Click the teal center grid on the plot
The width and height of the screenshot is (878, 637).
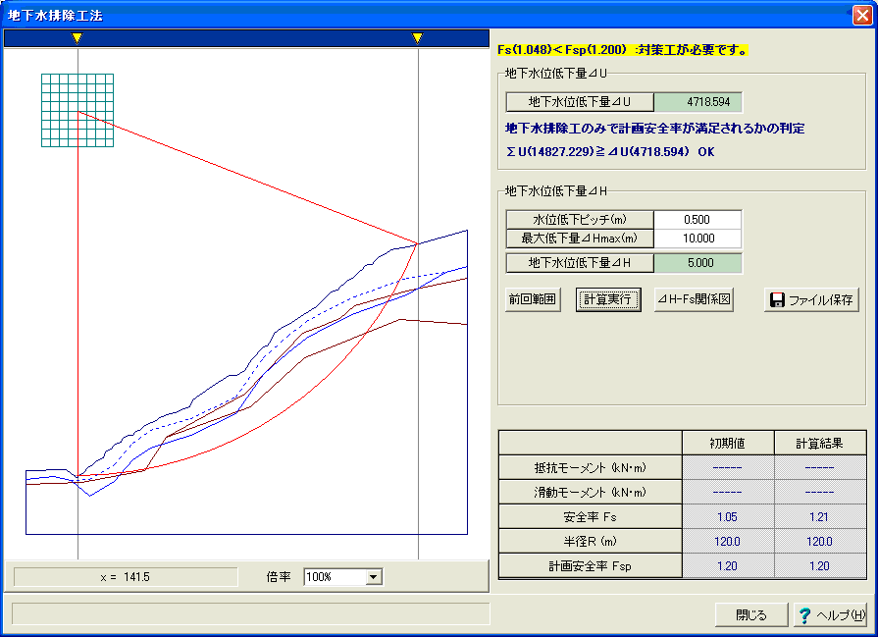tap(77, 110)
